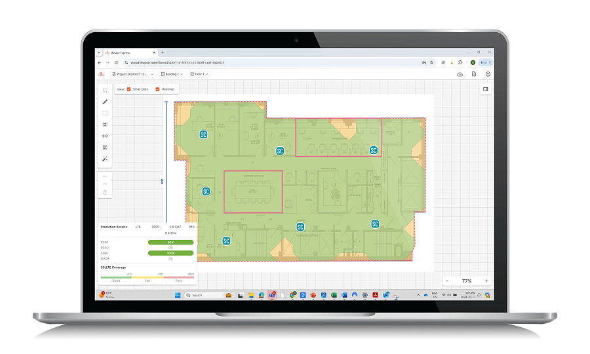Screen dimensions: 590x354
Task: Click the SC marker inside the top pink zone
Action: tap(373, 150)
